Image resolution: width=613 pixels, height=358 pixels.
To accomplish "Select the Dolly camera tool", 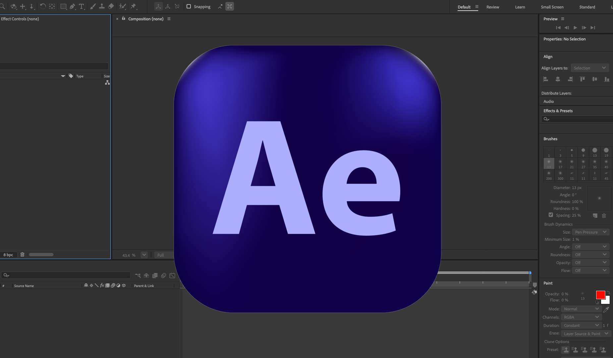I will (x=32, y=6).
